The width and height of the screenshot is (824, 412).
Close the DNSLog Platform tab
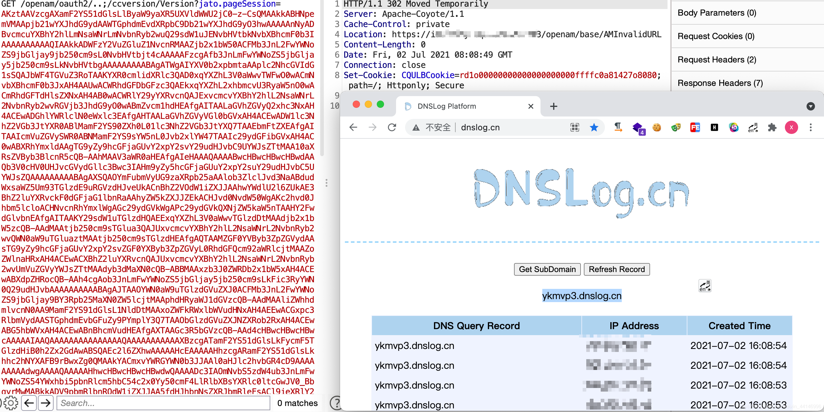click(x=531, y=106)
